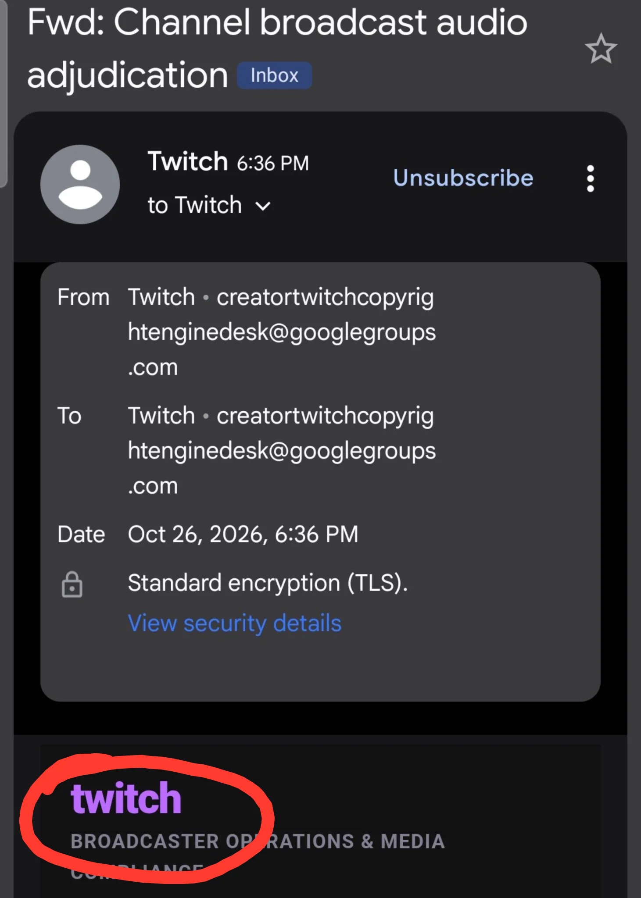Tap the email subject heading

click(x=277, y=49)
